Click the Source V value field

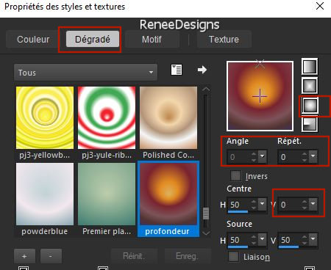click(x=288, y=240)
